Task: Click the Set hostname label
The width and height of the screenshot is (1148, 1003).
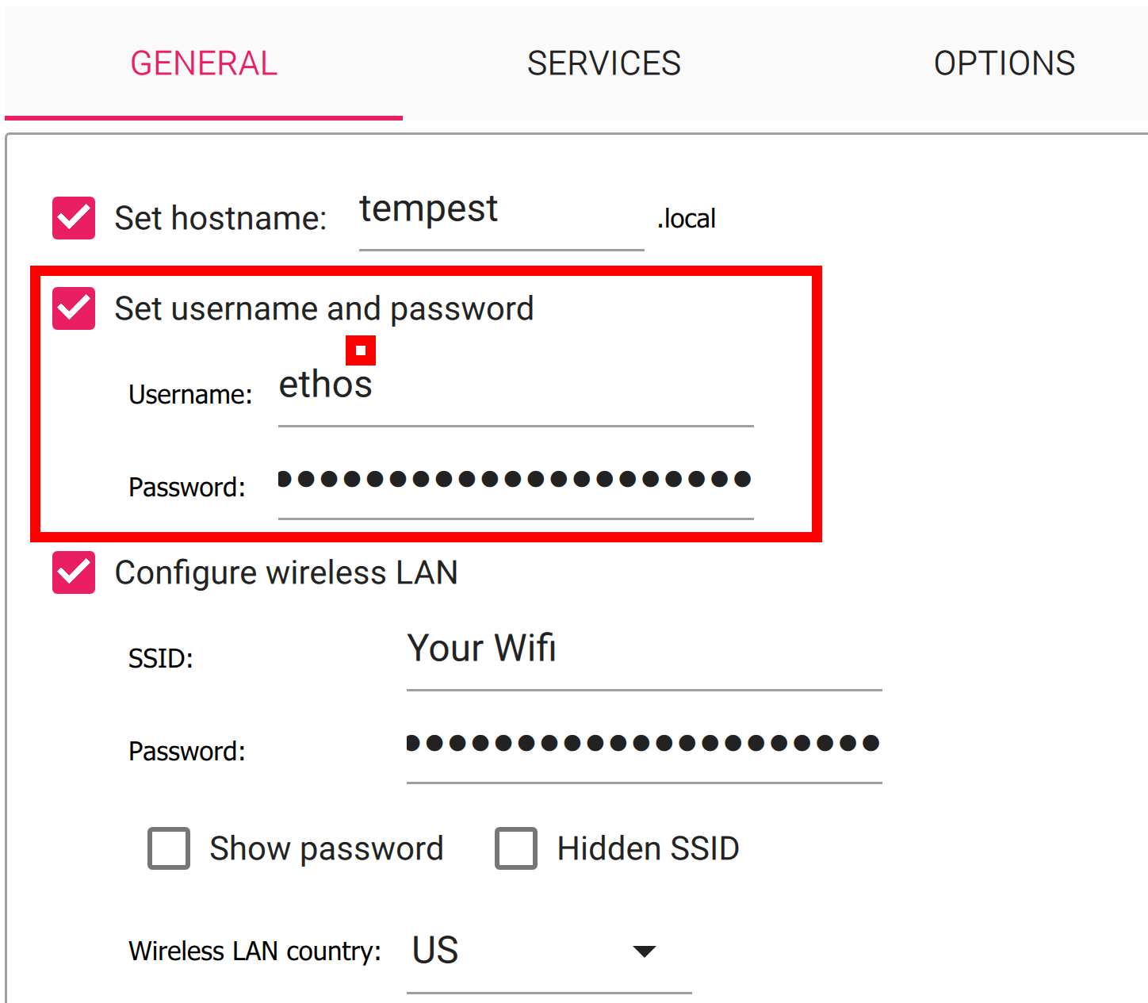Action: (x=220, y=219)
